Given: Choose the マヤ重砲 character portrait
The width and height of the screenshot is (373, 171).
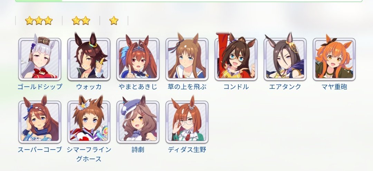Looking at the screenshot, I should tap(334, 59).
